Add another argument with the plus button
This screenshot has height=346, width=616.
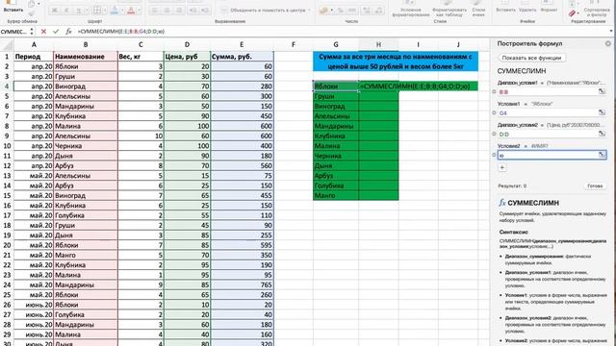coord(502,167)
